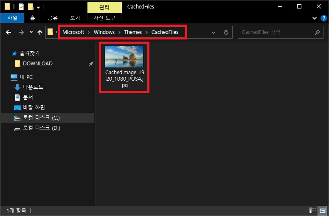Maximize the CachedFiles window
329x216 pixels.
tap(299, 6)
